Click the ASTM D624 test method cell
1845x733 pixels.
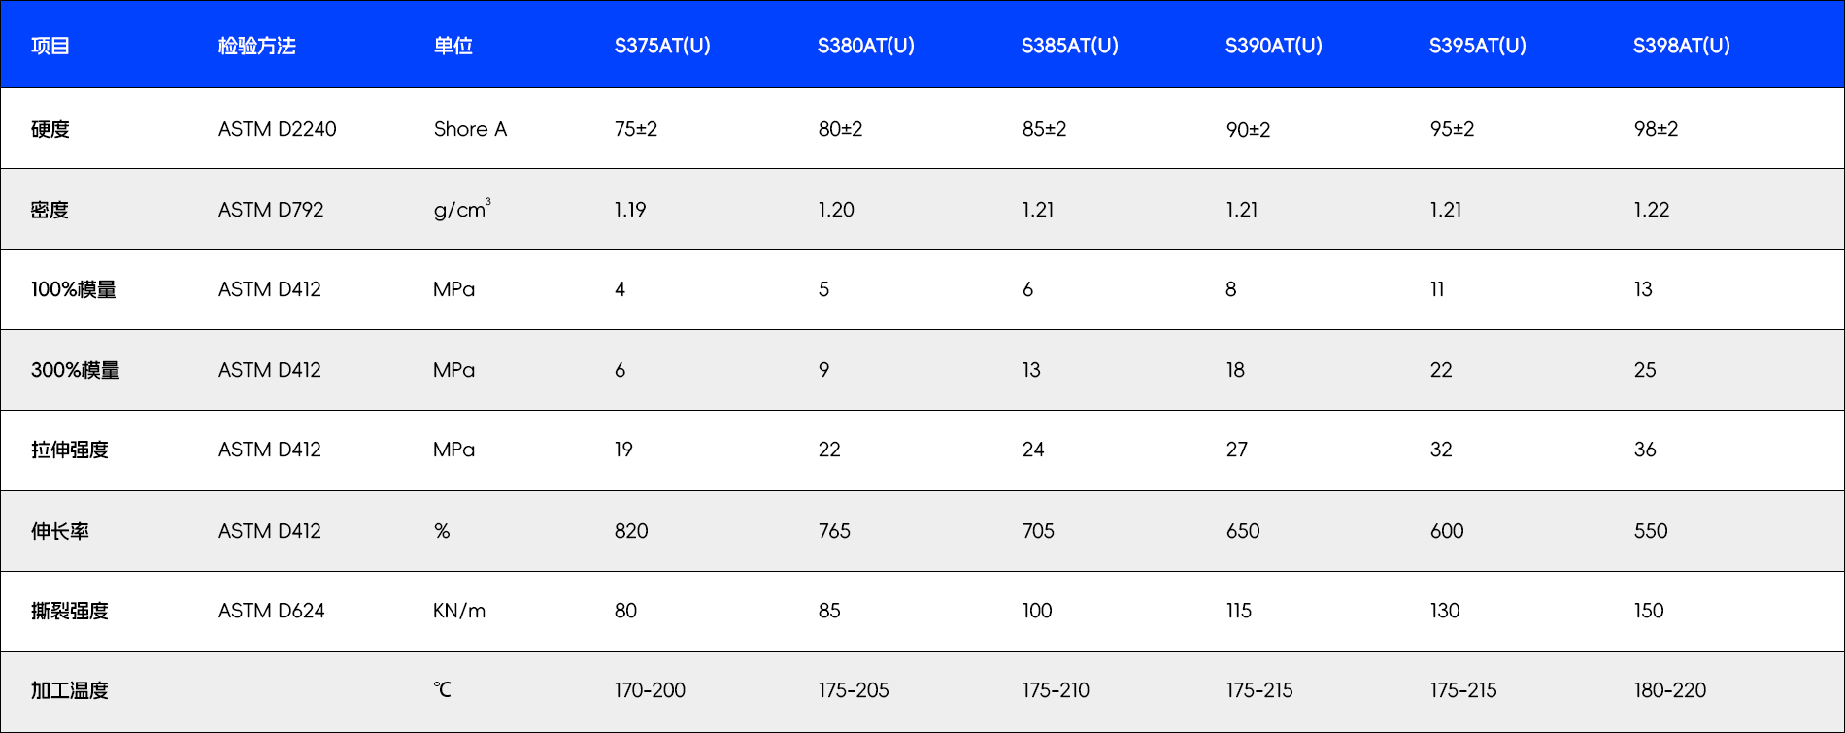[271, 611]
